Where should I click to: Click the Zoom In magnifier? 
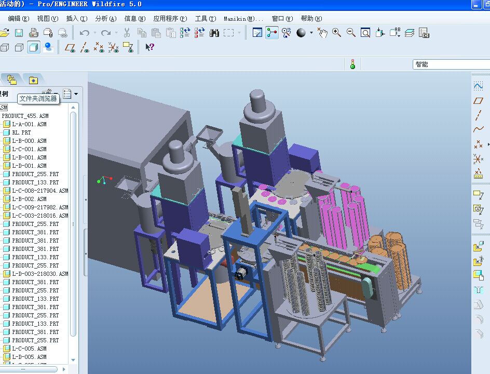[336, 33]
